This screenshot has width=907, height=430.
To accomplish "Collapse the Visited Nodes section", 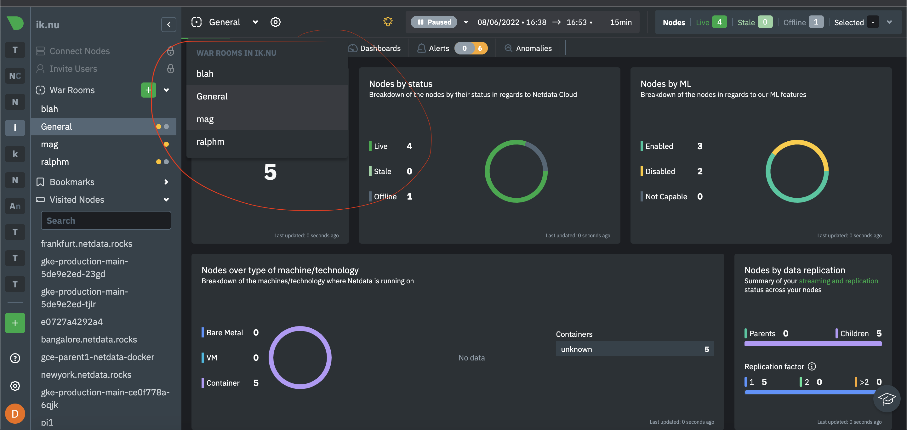I will point(166,200).
